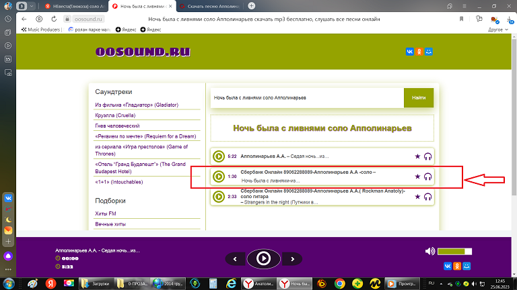517x290 pixels.
Task: Switch to Скачать песню Апполинарьев browser tab
Action: click(x=210, y=6)
